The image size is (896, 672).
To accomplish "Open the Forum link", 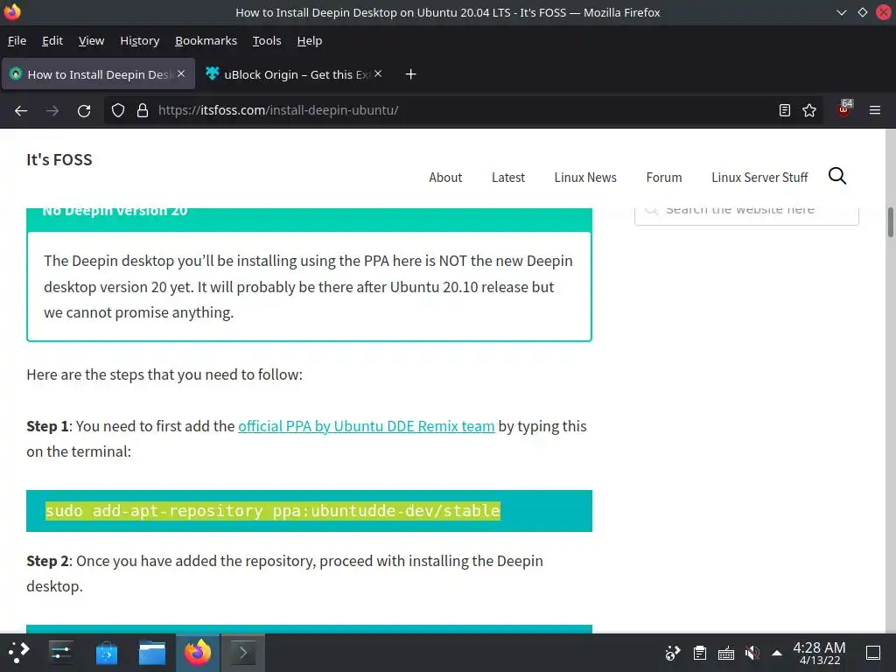I will click(664, 178).
